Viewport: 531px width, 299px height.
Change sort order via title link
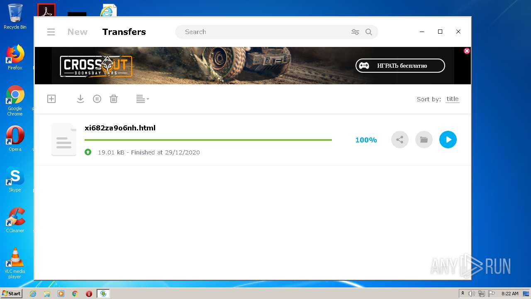click(x=453, y=99)
